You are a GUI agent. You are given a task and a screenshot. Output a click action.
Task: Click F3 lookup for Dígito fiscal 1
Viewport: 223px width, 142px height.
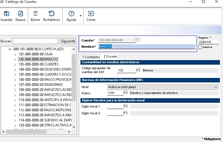[126, 106]
